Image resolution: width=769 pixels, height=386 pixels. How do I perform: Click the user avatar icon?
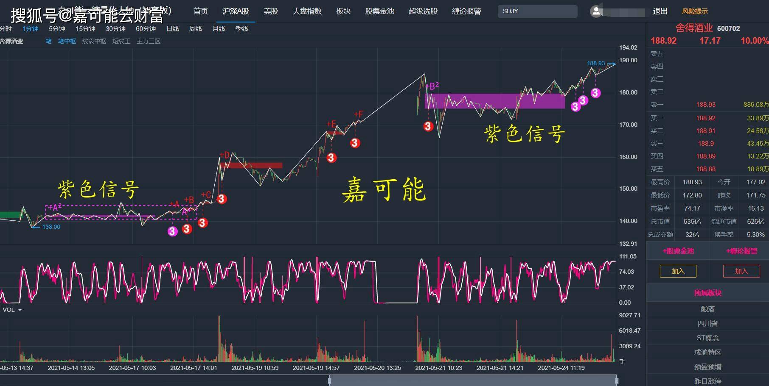tap(596, 11)
